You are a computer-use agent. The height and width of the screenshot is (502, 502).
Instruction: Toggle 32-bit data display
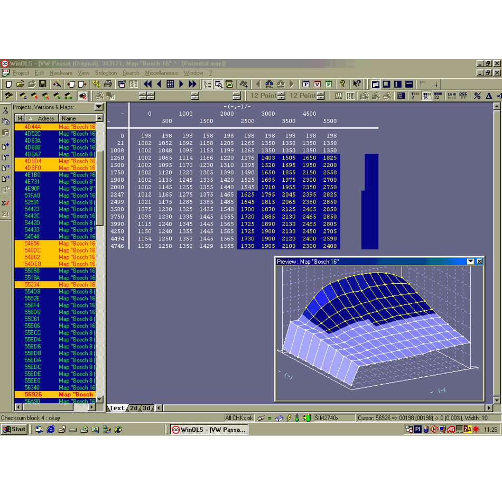pos(438,96)
